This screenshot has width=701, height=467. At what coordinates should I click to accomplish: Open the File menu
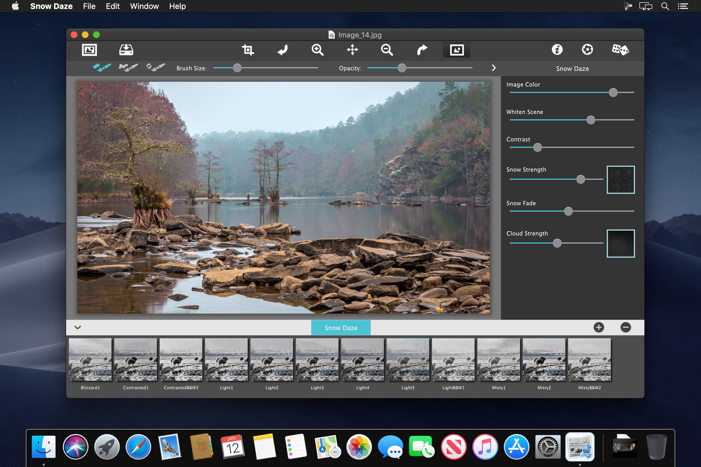coord(89,6)
